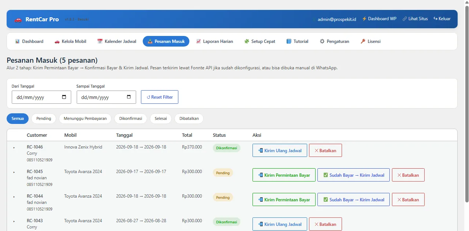Open the Tutorial tab
Image resolution: width=469 pixels, height=231 pixels.
[x=297, y=41]
